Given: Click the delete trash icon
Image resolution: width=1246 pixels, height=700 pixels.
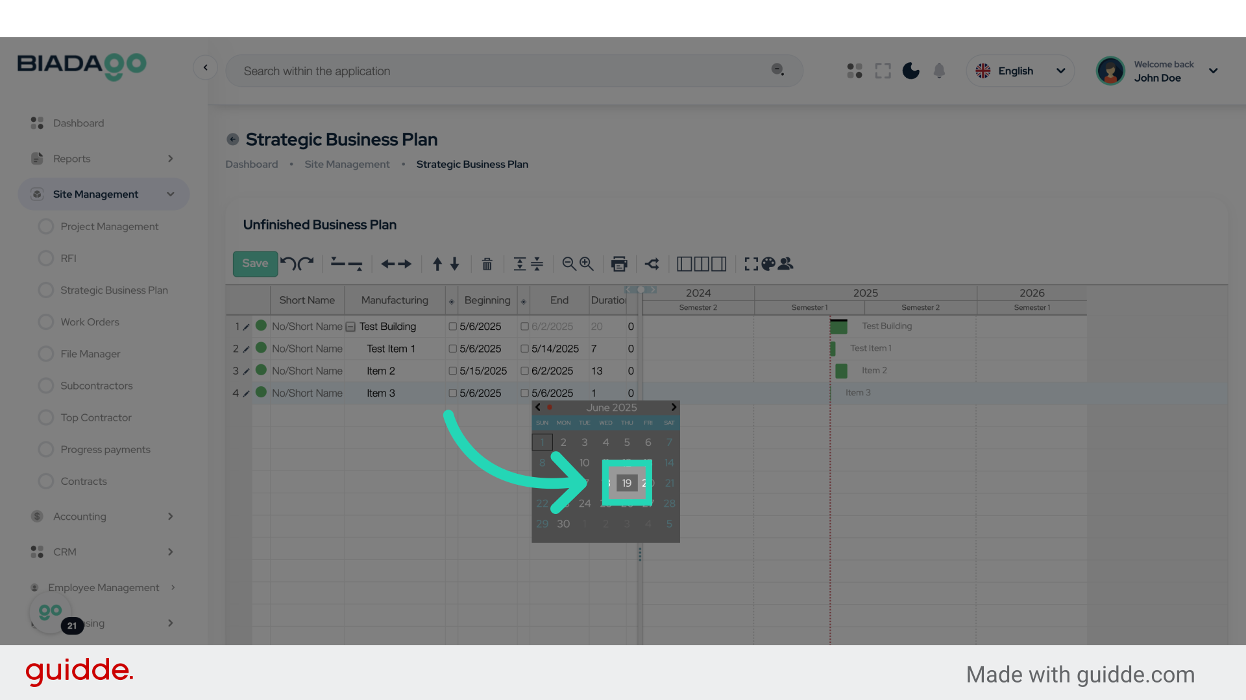Looking at the screenshot, I should 487,264.
